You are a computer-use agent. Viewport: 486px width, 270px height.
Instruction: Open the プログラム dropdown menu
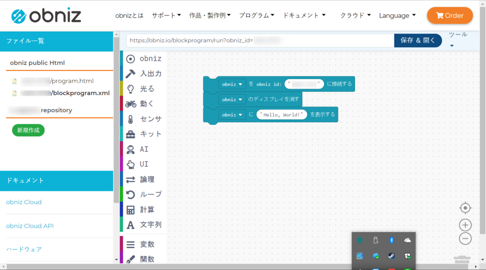(257, 16)
